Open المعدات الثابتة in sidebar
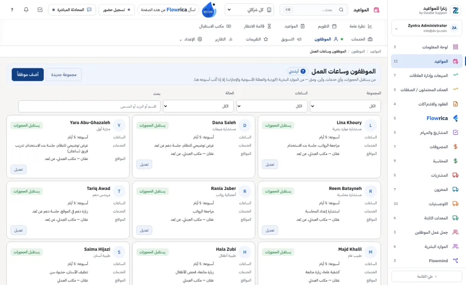Image resolution: width=466 pixels, height=285 pixels. tap(427, 218)
